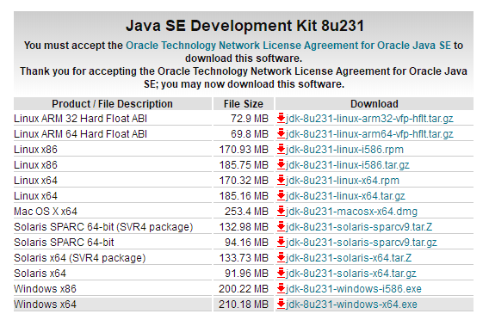489x320 pixels.
Task: Click red download icon for solaris-x64.tar.Z
Action: [281, 258]
